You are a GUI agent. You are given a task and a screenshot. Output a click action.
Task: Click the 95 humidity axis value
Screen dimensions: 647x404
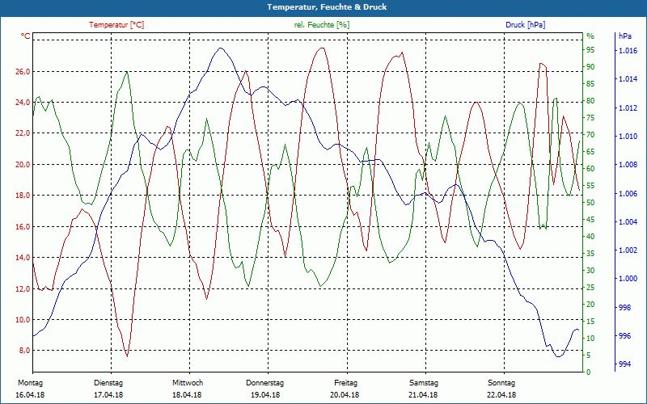(x=590, y=50)
